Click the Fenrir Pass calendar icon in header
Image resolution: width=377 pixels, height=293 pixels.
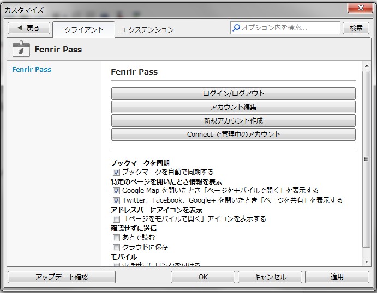point(21,48)
